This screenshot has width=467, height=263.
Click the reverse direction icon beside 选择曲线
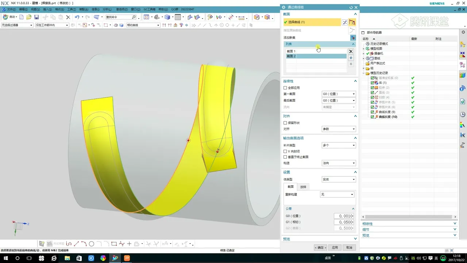point(344,22)
